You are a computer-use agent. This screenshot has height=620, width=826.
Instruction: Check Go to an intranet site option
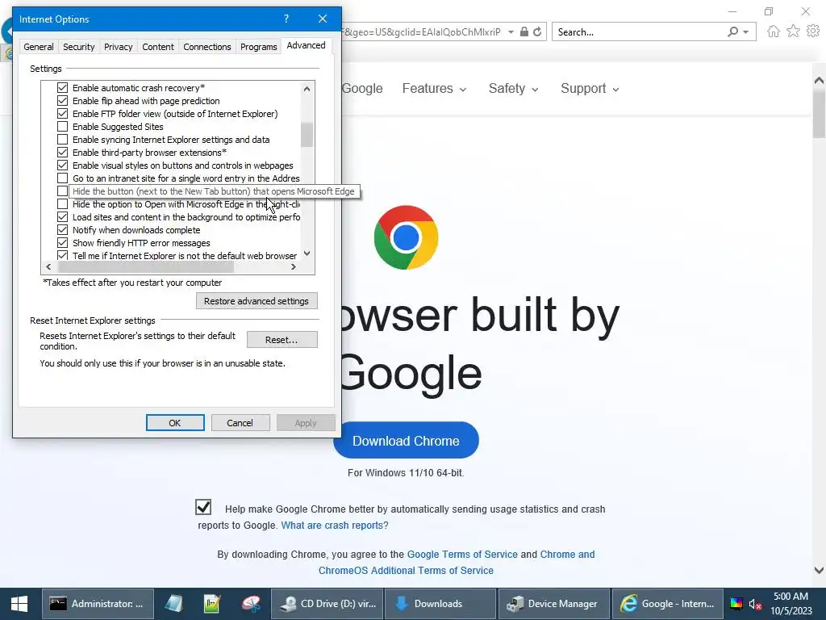pos(62,178)
